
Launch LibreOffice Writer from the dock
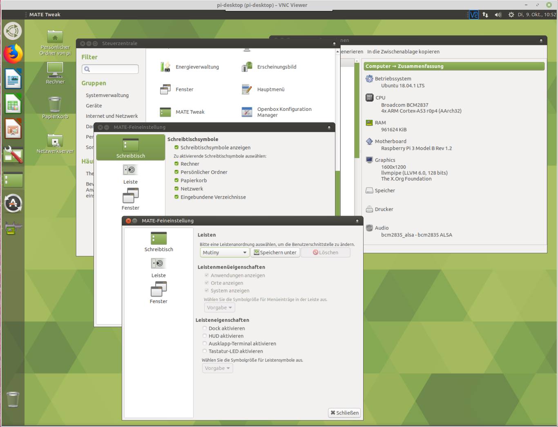pyautogui.click(x=13, y=79)
